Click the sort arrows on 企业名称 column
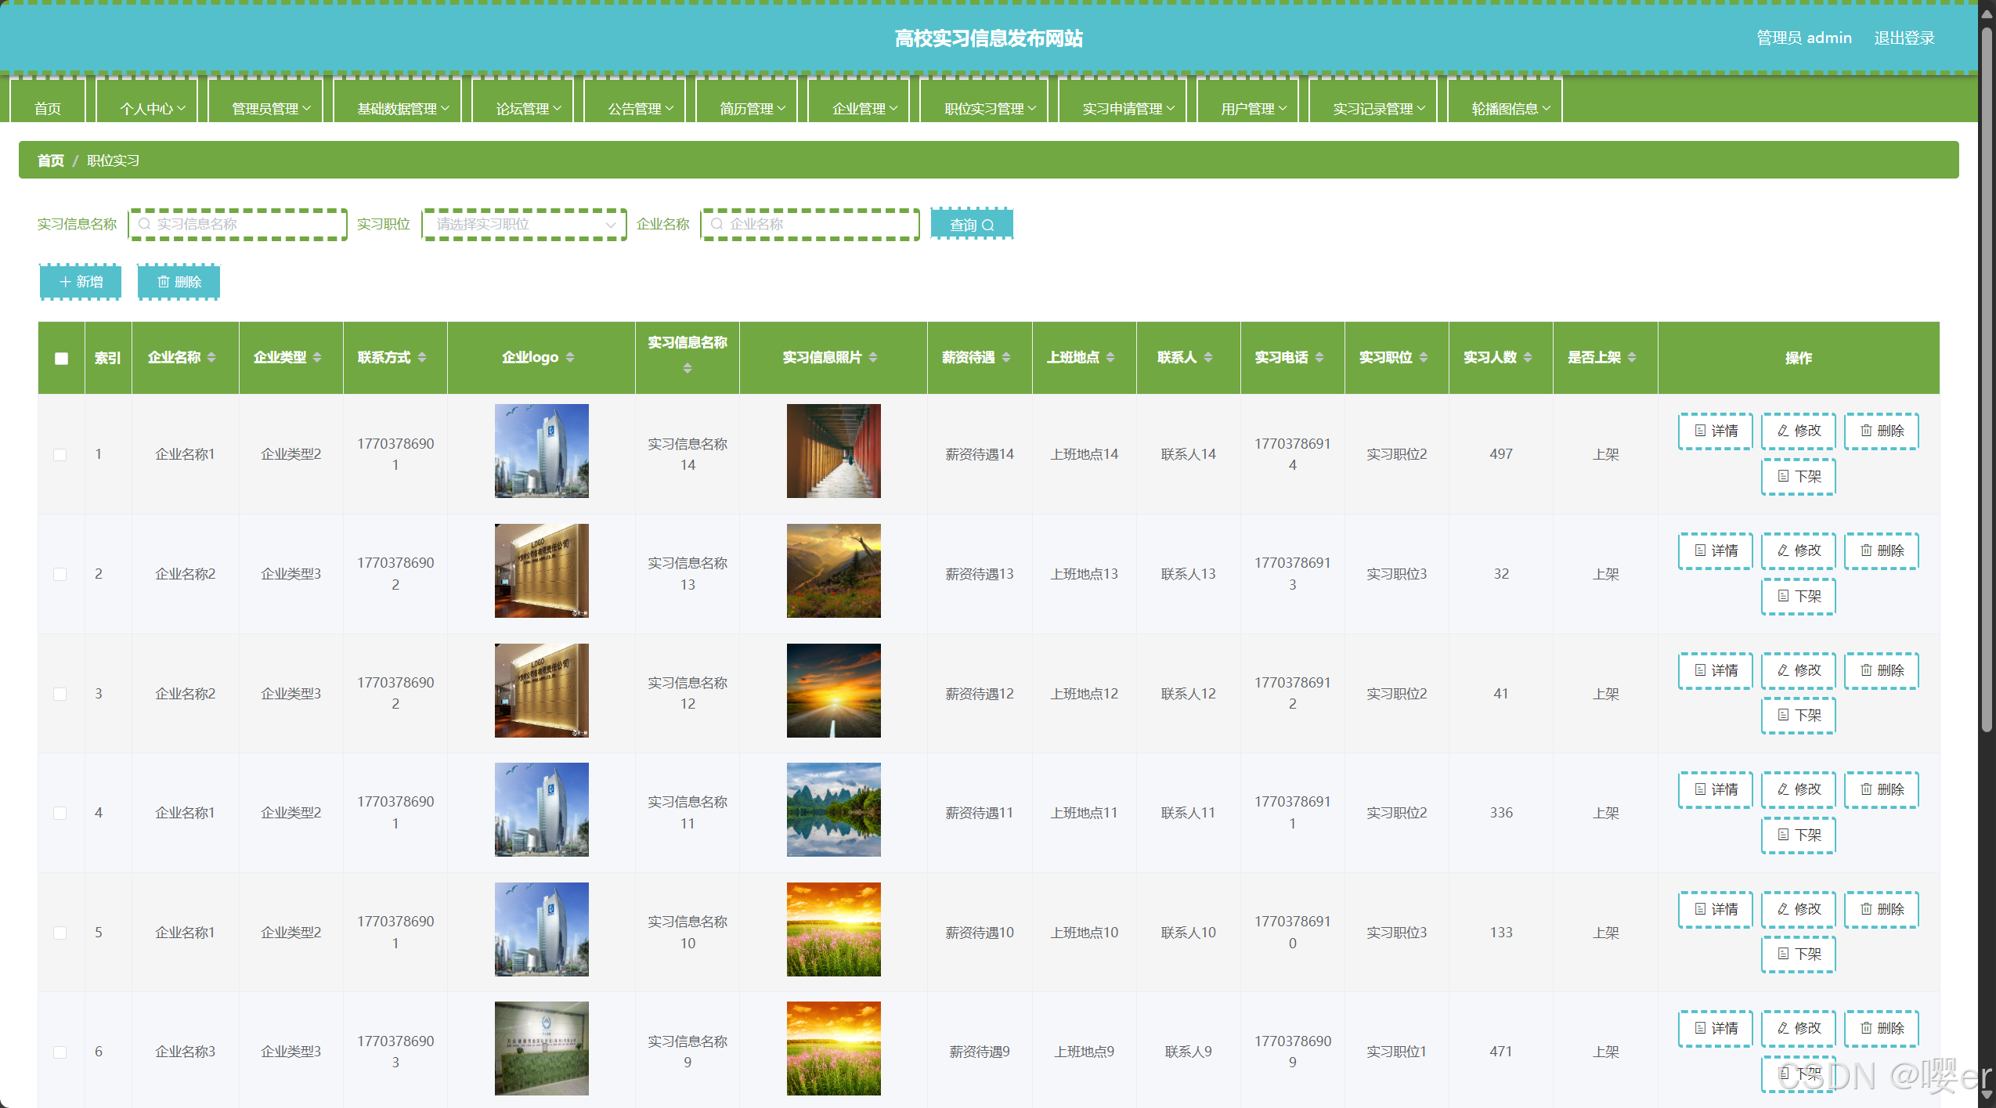Viewport: 1996px width, 1108px height. point(211,357)
